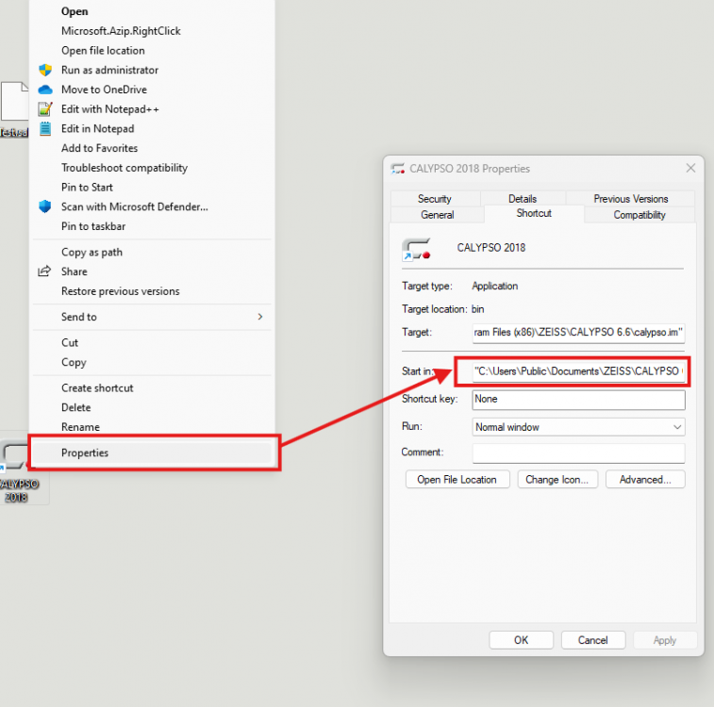Select Run as administrator

(109, 70)
